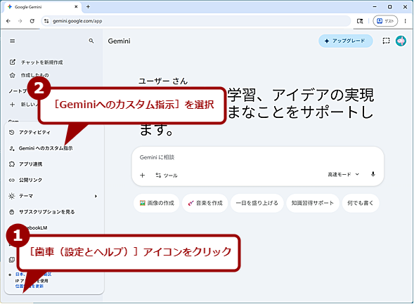Expand the 高速モード model dropdown
Image resolution: width=414 pixels, height=304 pixels.
[343, 174]
